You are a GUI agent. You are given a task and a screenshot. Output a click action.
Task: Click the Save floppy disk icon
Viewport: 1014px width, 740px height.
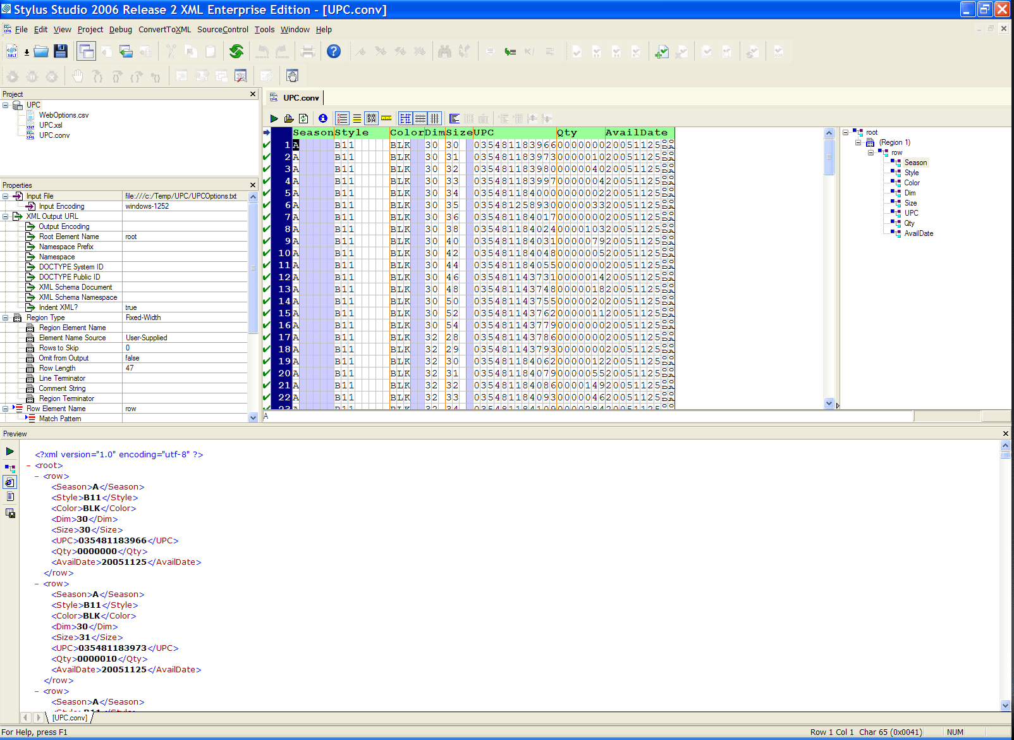pyautogui.click(x=61, y=52)
